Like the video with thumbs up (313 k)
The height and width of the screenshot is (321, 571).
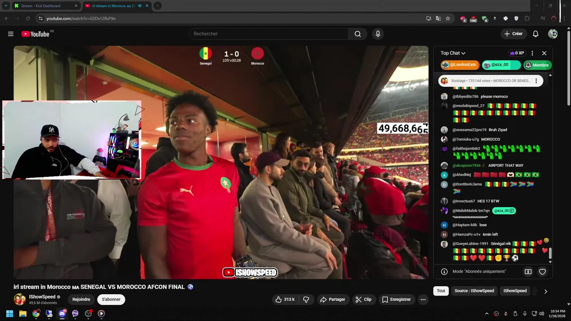click(285, 300)
